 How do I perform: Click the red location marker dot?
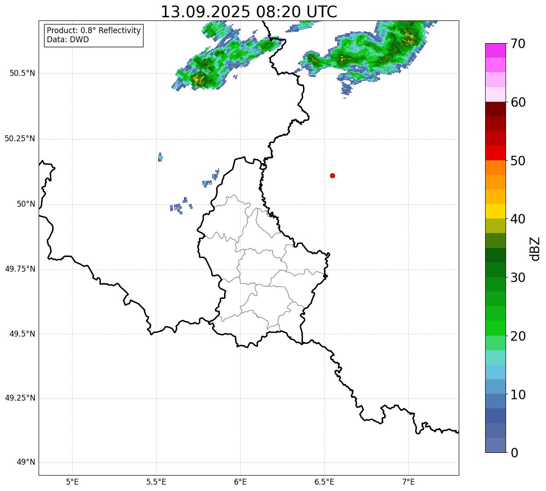click(x=333, y=175)
